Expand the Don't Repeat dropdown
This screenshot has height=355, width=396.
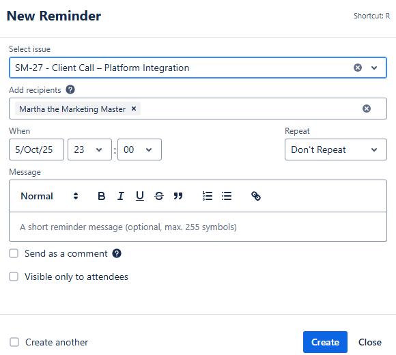pyautogui.click(x=336, y=150)
